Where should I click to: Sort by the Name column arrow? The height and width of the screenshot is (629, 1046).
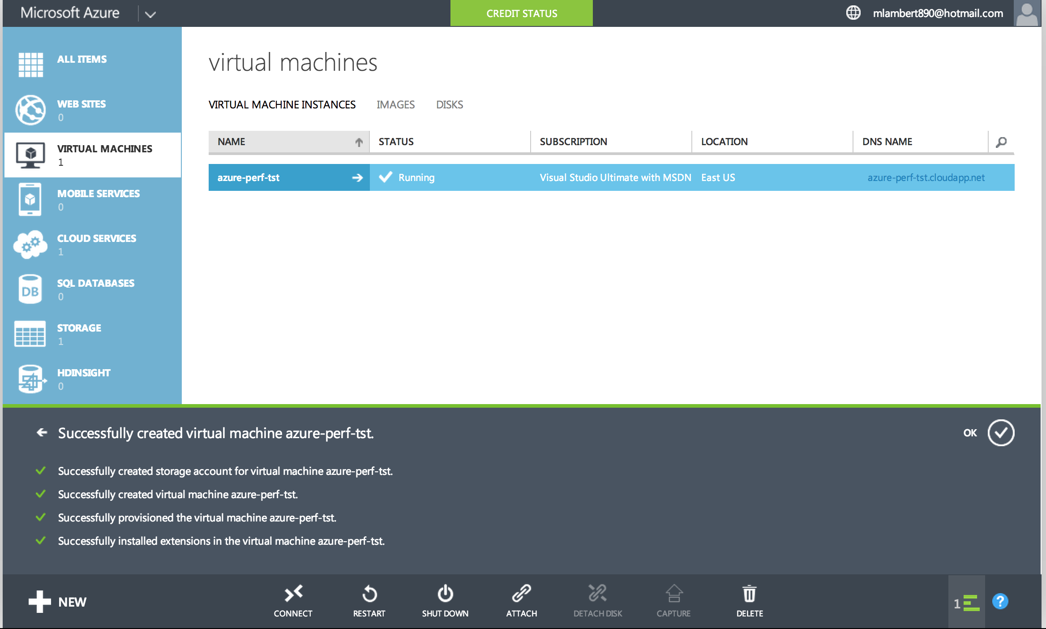click(359, 142)
